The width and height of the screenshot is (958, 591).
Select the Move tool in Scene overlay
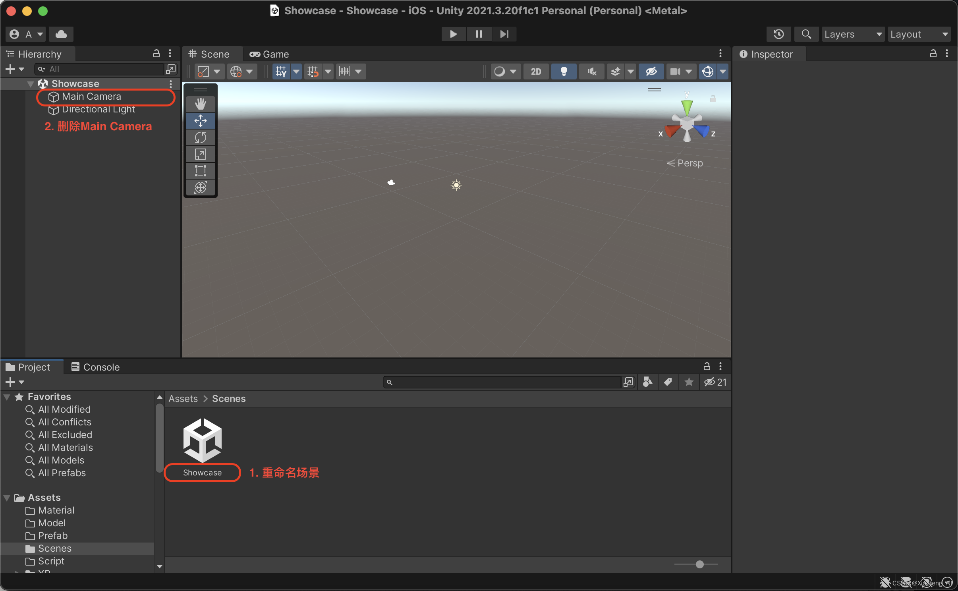(x=201, y=120)
